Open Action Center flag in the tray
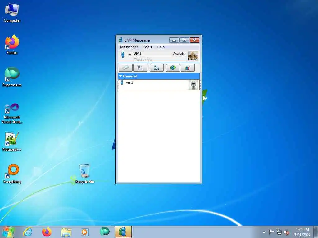The width and height of the screenshot is (318, 238). [x=271, y=232]
